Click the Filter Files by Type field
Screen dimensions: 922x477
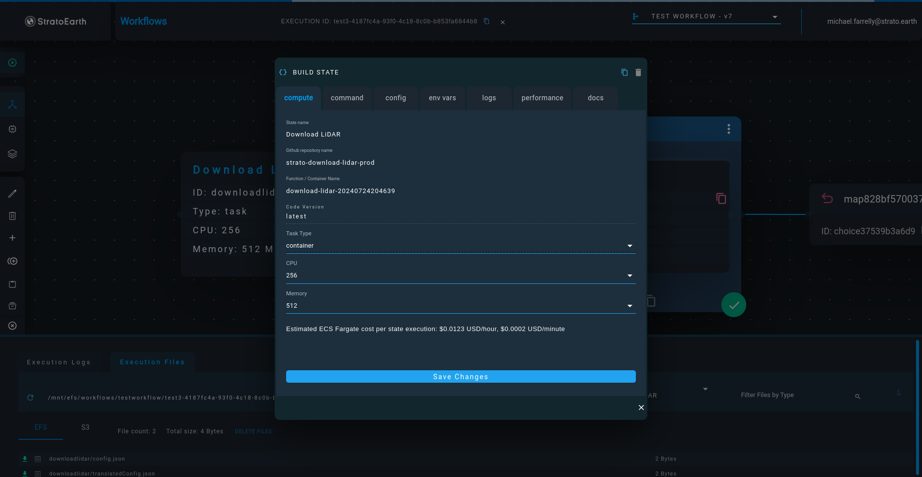[x=793, y=395]
